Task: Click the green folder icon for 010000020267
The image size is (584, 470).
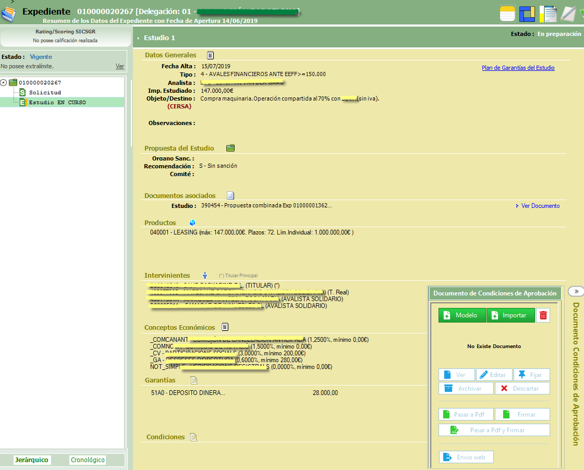Action: point(13,82)
